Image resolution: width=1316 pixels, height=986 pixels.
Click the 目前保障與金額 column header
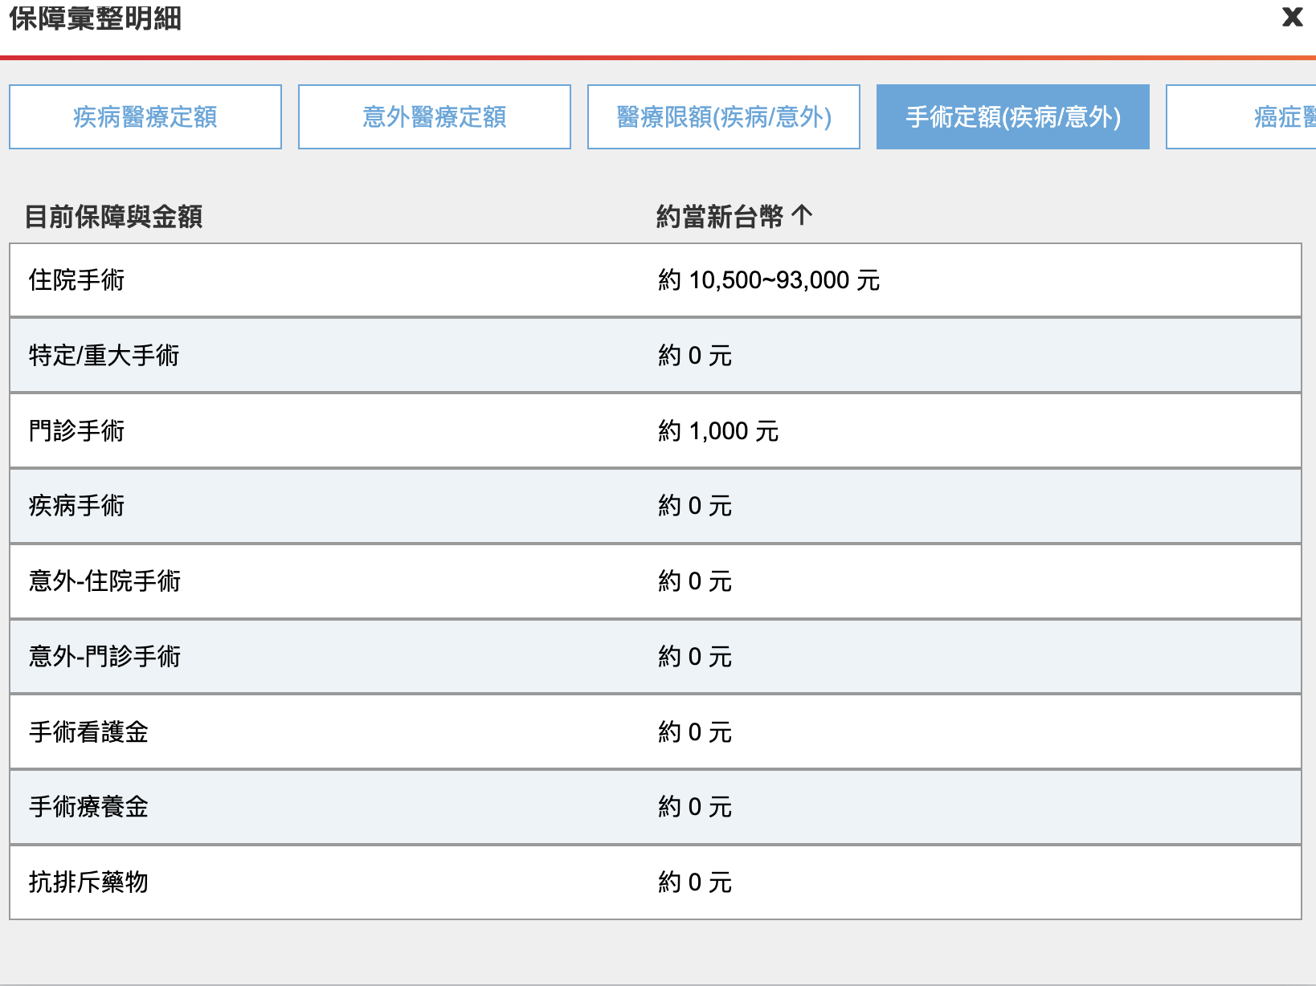click(113, 217)
